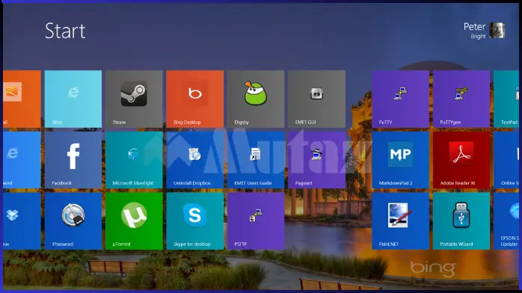
Task: Open the Facebook tile
Action: pos(73,160)
